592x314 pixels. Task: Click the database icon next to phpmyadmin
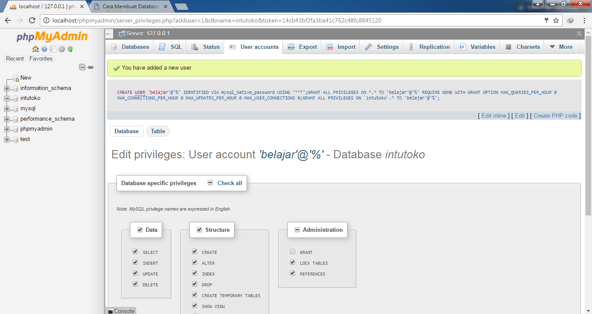coord(16,129)
